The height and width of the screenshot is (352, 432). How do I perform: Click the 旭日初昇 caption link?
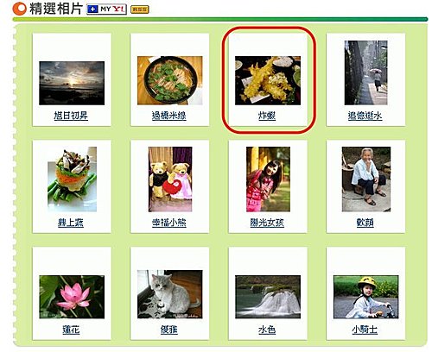coord(71,116)
